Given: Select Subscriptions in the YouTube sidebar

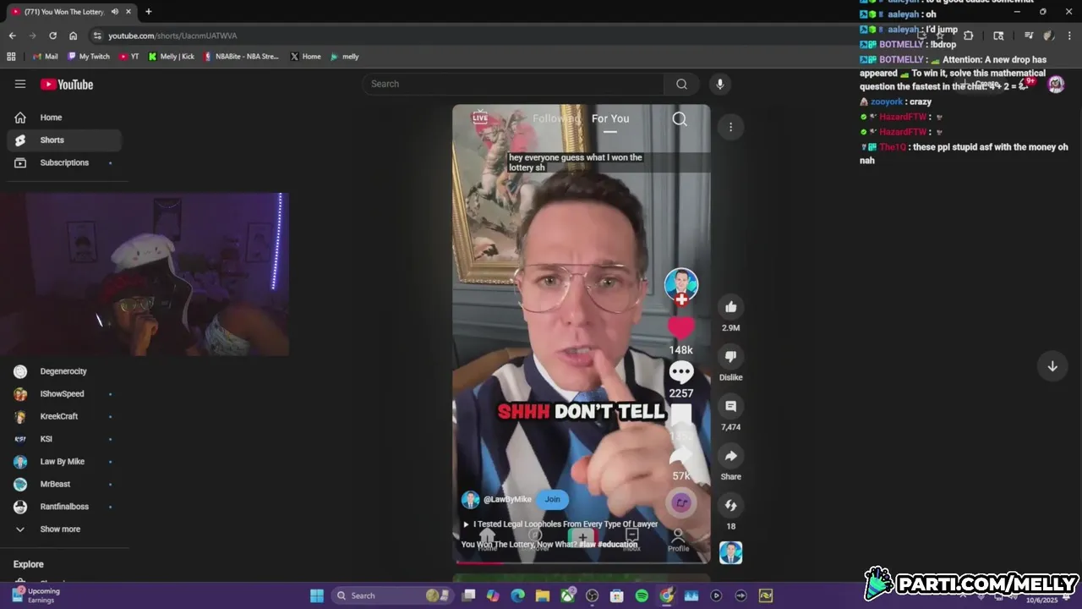Looking at the screenshot, I should tap(64, 162).
